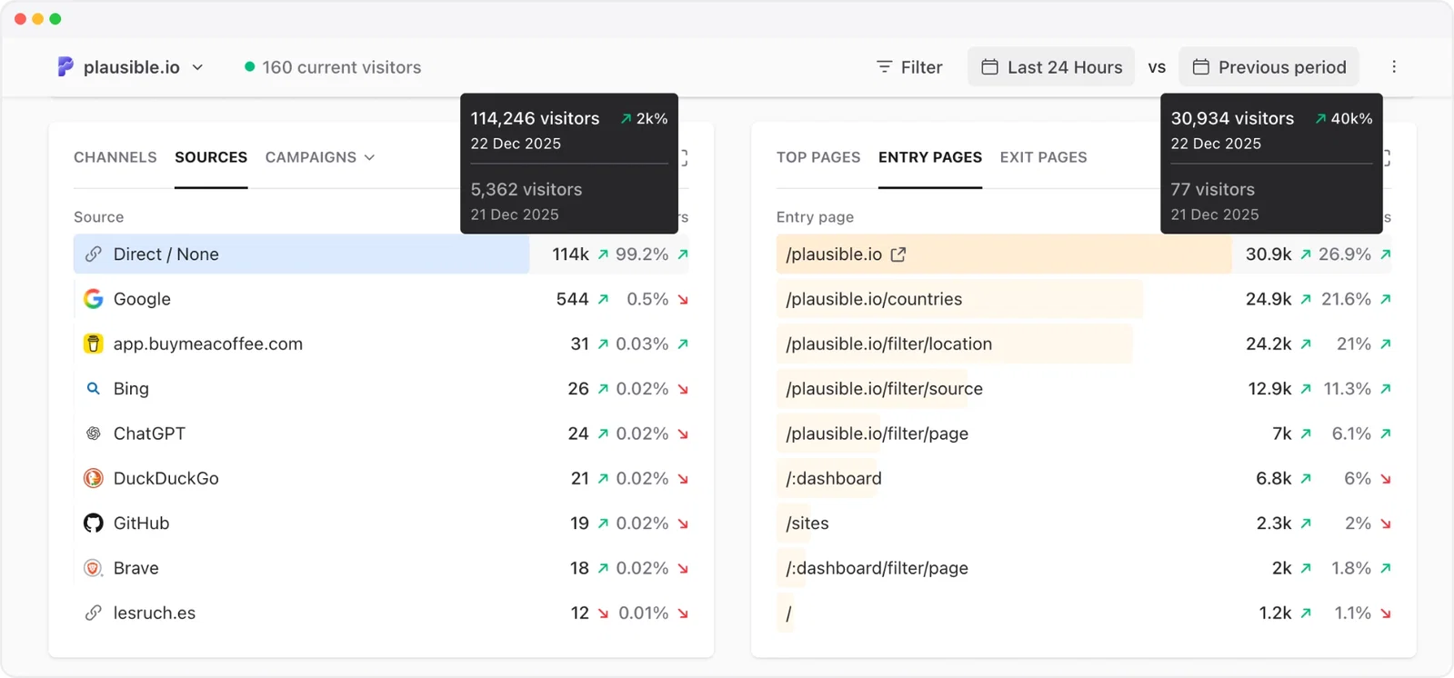This screenshot has width=1454, height=678.
Task: Click the /plausible.io entry page row
Action: (1084, 254)
